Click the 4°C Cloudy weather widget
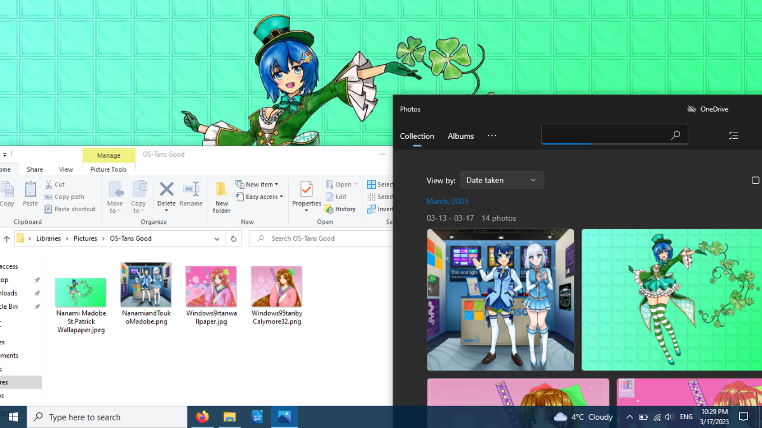This screenshot has height=428, width=762. 583,417
